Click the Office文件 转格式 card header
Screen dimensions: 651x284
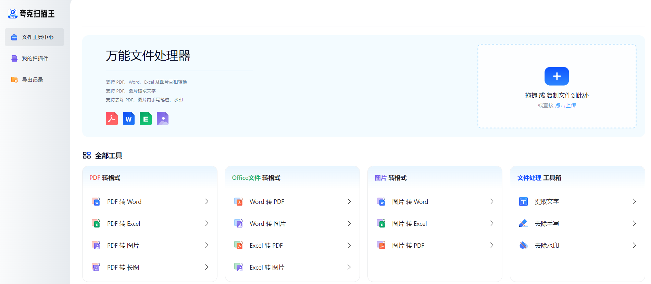point(292,177)
